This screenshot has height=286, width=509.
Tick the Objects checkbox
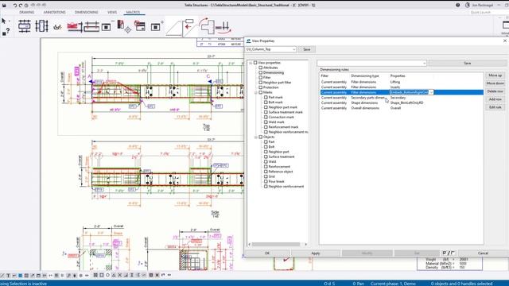(x=261, y=137)
